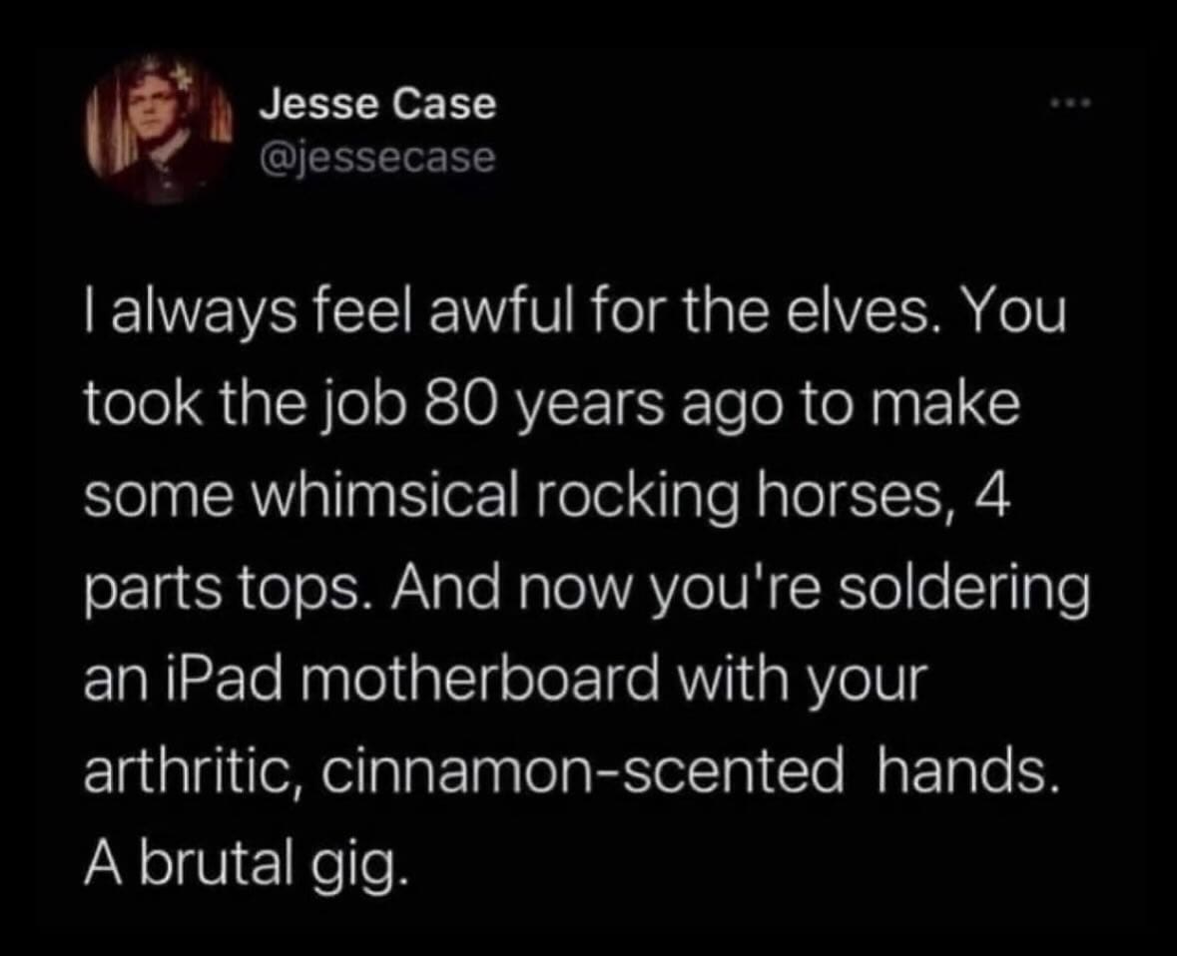Open Jesse Case's profile picture
This screenshot has width=1177, height=956.
pyautogui.click(x=159, y=131)
